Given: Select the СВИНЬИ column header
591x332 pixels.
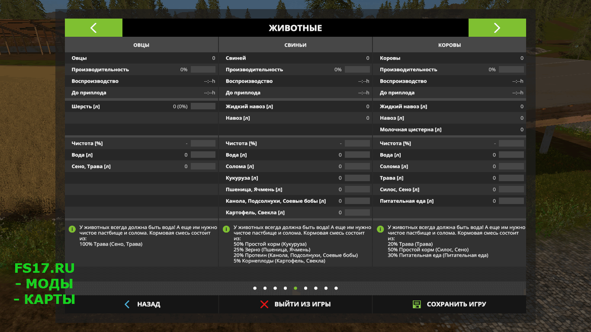Looking at the screenshot, I should (x=295, y=45).
